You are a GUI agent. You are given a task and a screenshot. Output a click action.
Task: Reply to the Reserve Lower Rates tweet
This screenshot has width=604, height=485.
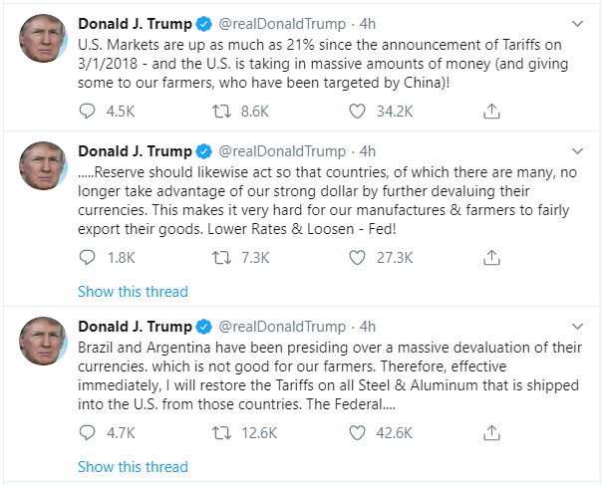coord(86,257)
